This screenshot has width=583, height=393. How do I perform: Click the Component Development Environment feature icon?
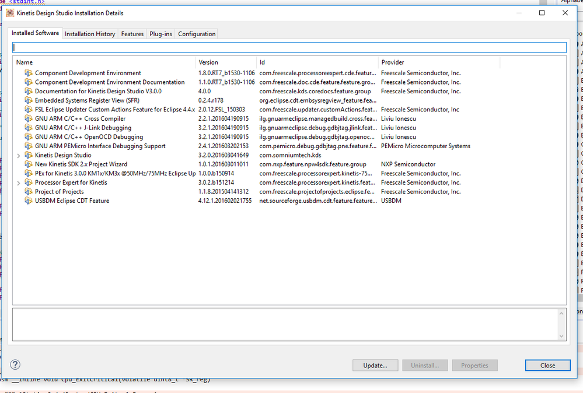[x=29, y=73]
